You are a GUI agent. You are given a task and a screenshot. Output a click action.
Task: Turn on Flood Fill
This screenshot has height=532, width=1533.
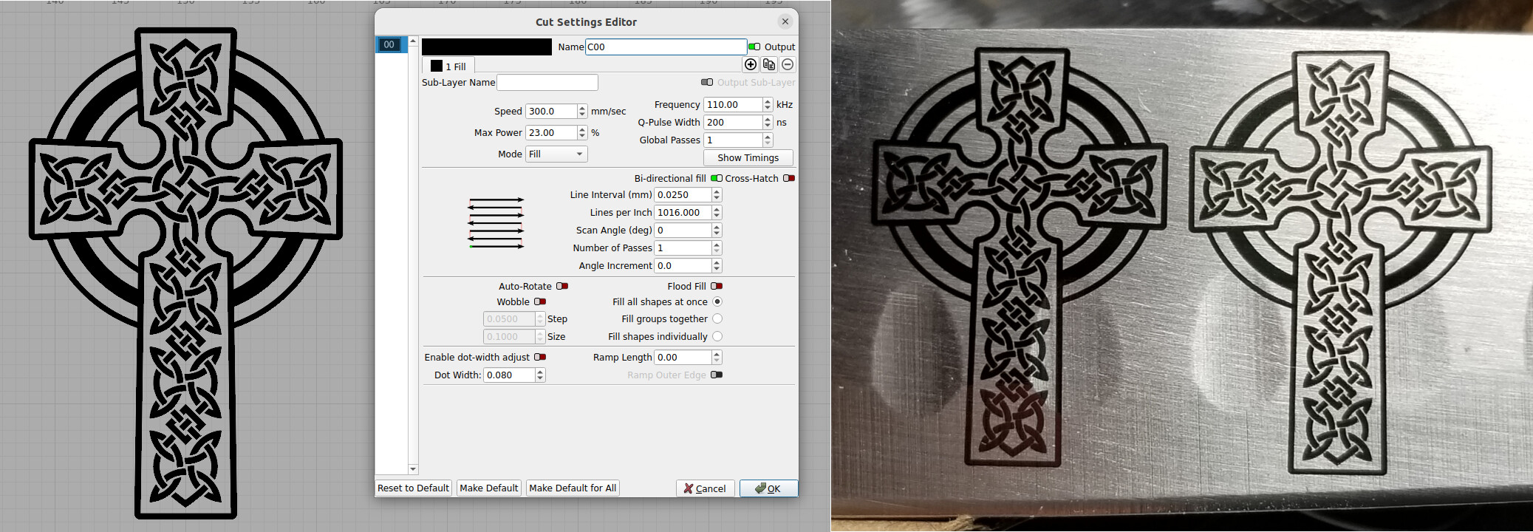click(716, 286)
